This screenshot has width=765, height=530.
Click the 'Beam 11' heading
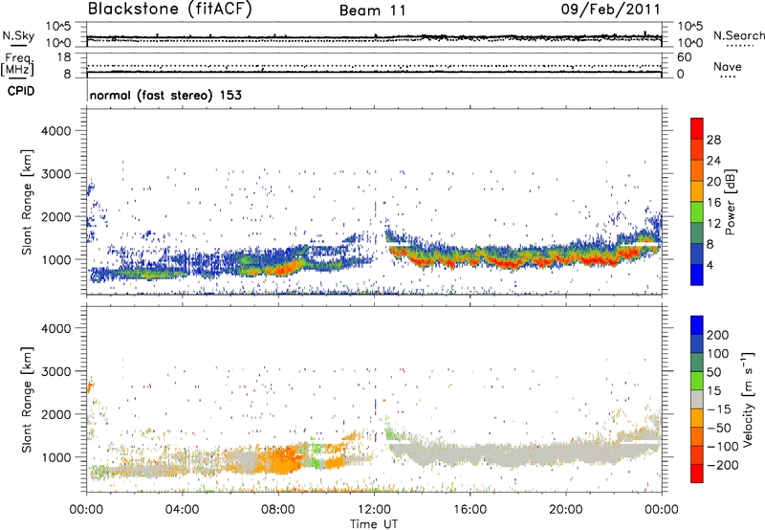click(x=372, y=11)
